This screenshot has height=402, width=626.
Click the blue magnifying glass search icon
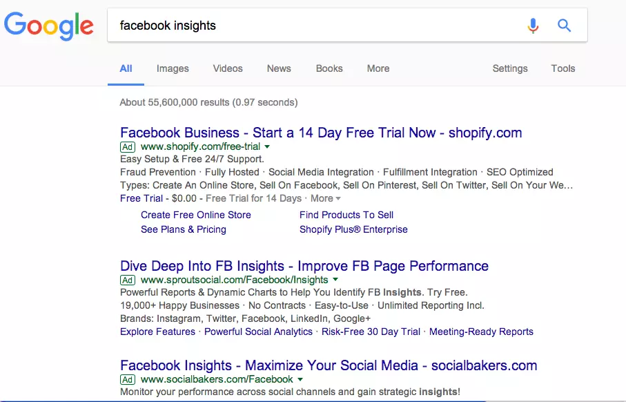click(x=565, y=26)
